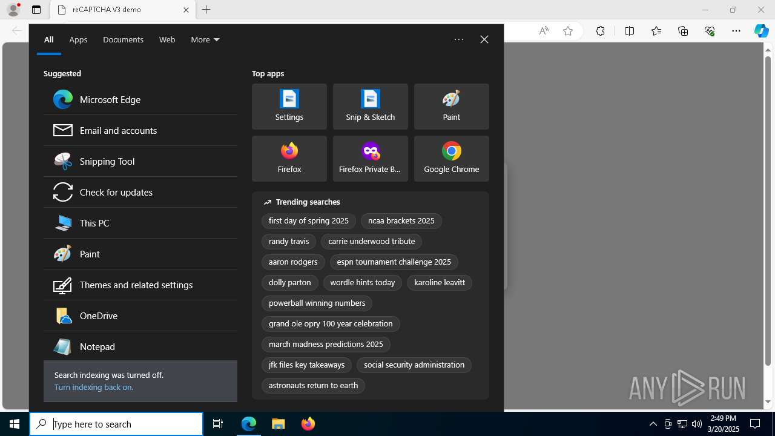Open File Explorer from taskbar

tap(279, 424)
